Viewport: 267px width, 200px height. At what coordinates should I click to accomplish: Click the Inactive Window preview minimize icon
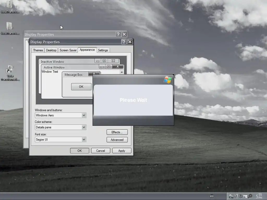98,61
